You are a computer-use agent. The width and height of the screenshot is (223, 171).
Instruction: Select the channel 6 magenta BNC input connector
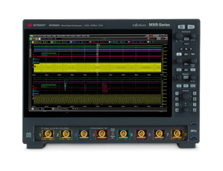point(141,134)
